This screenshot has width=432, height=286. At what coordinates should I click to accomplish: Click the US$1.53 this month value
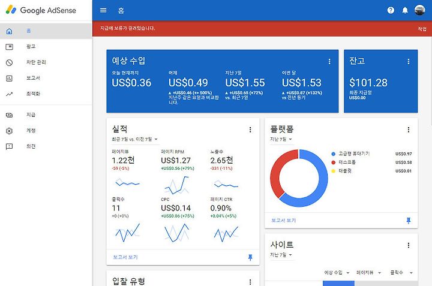point(302,83)
